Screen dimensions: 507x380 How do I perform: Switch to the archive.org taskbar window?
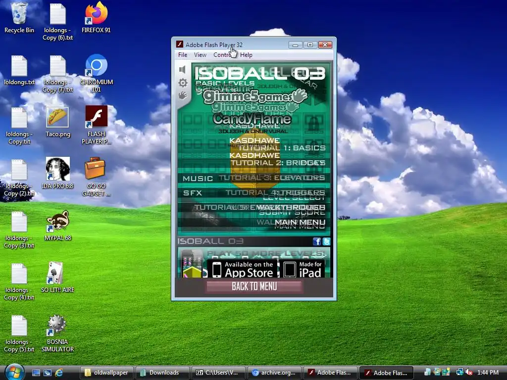[274, 373]
